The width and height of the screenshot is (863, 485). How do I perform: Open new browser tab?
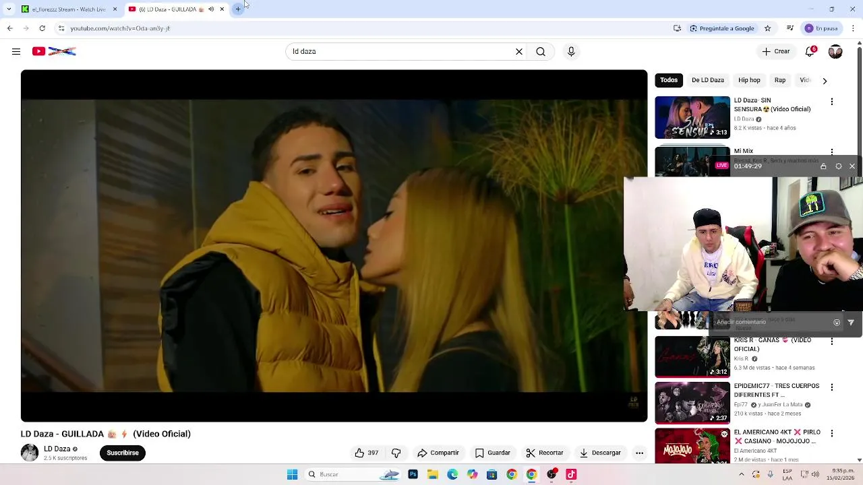[237, 9]
